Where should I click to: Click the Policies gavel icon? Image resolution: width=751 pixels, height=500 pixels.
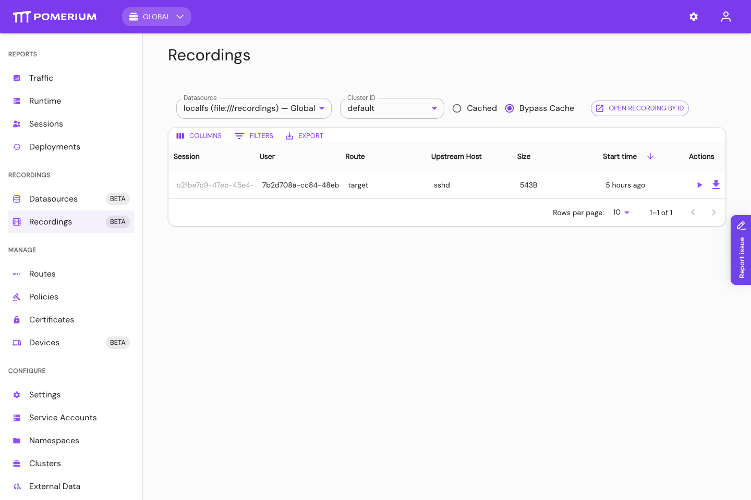[x=17, y=297]
